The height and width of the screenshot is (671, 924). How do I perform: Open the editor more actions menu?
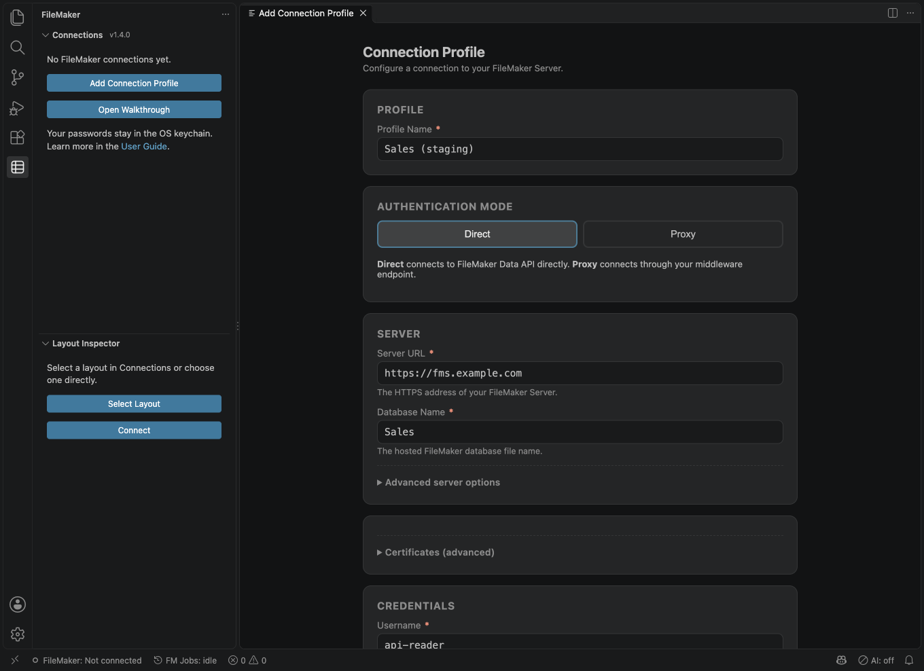point(910,13)
